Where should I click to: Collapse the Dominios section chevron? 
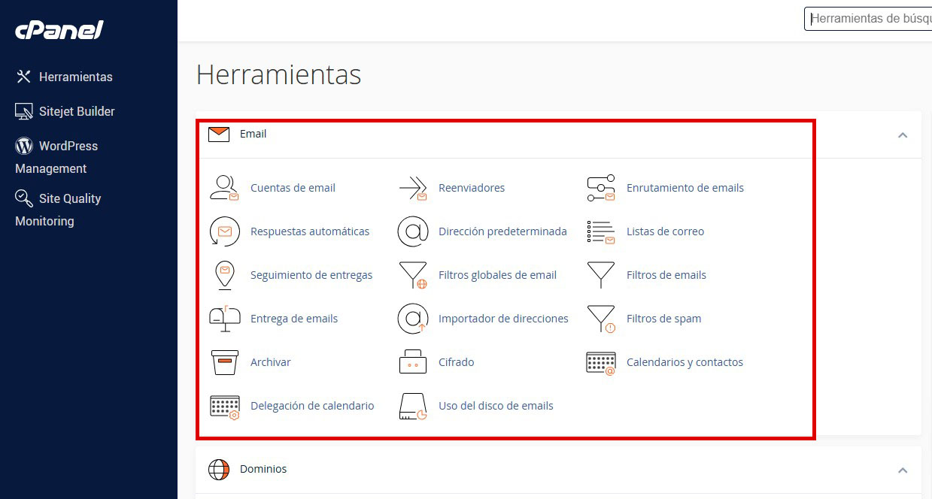(903, 470)
